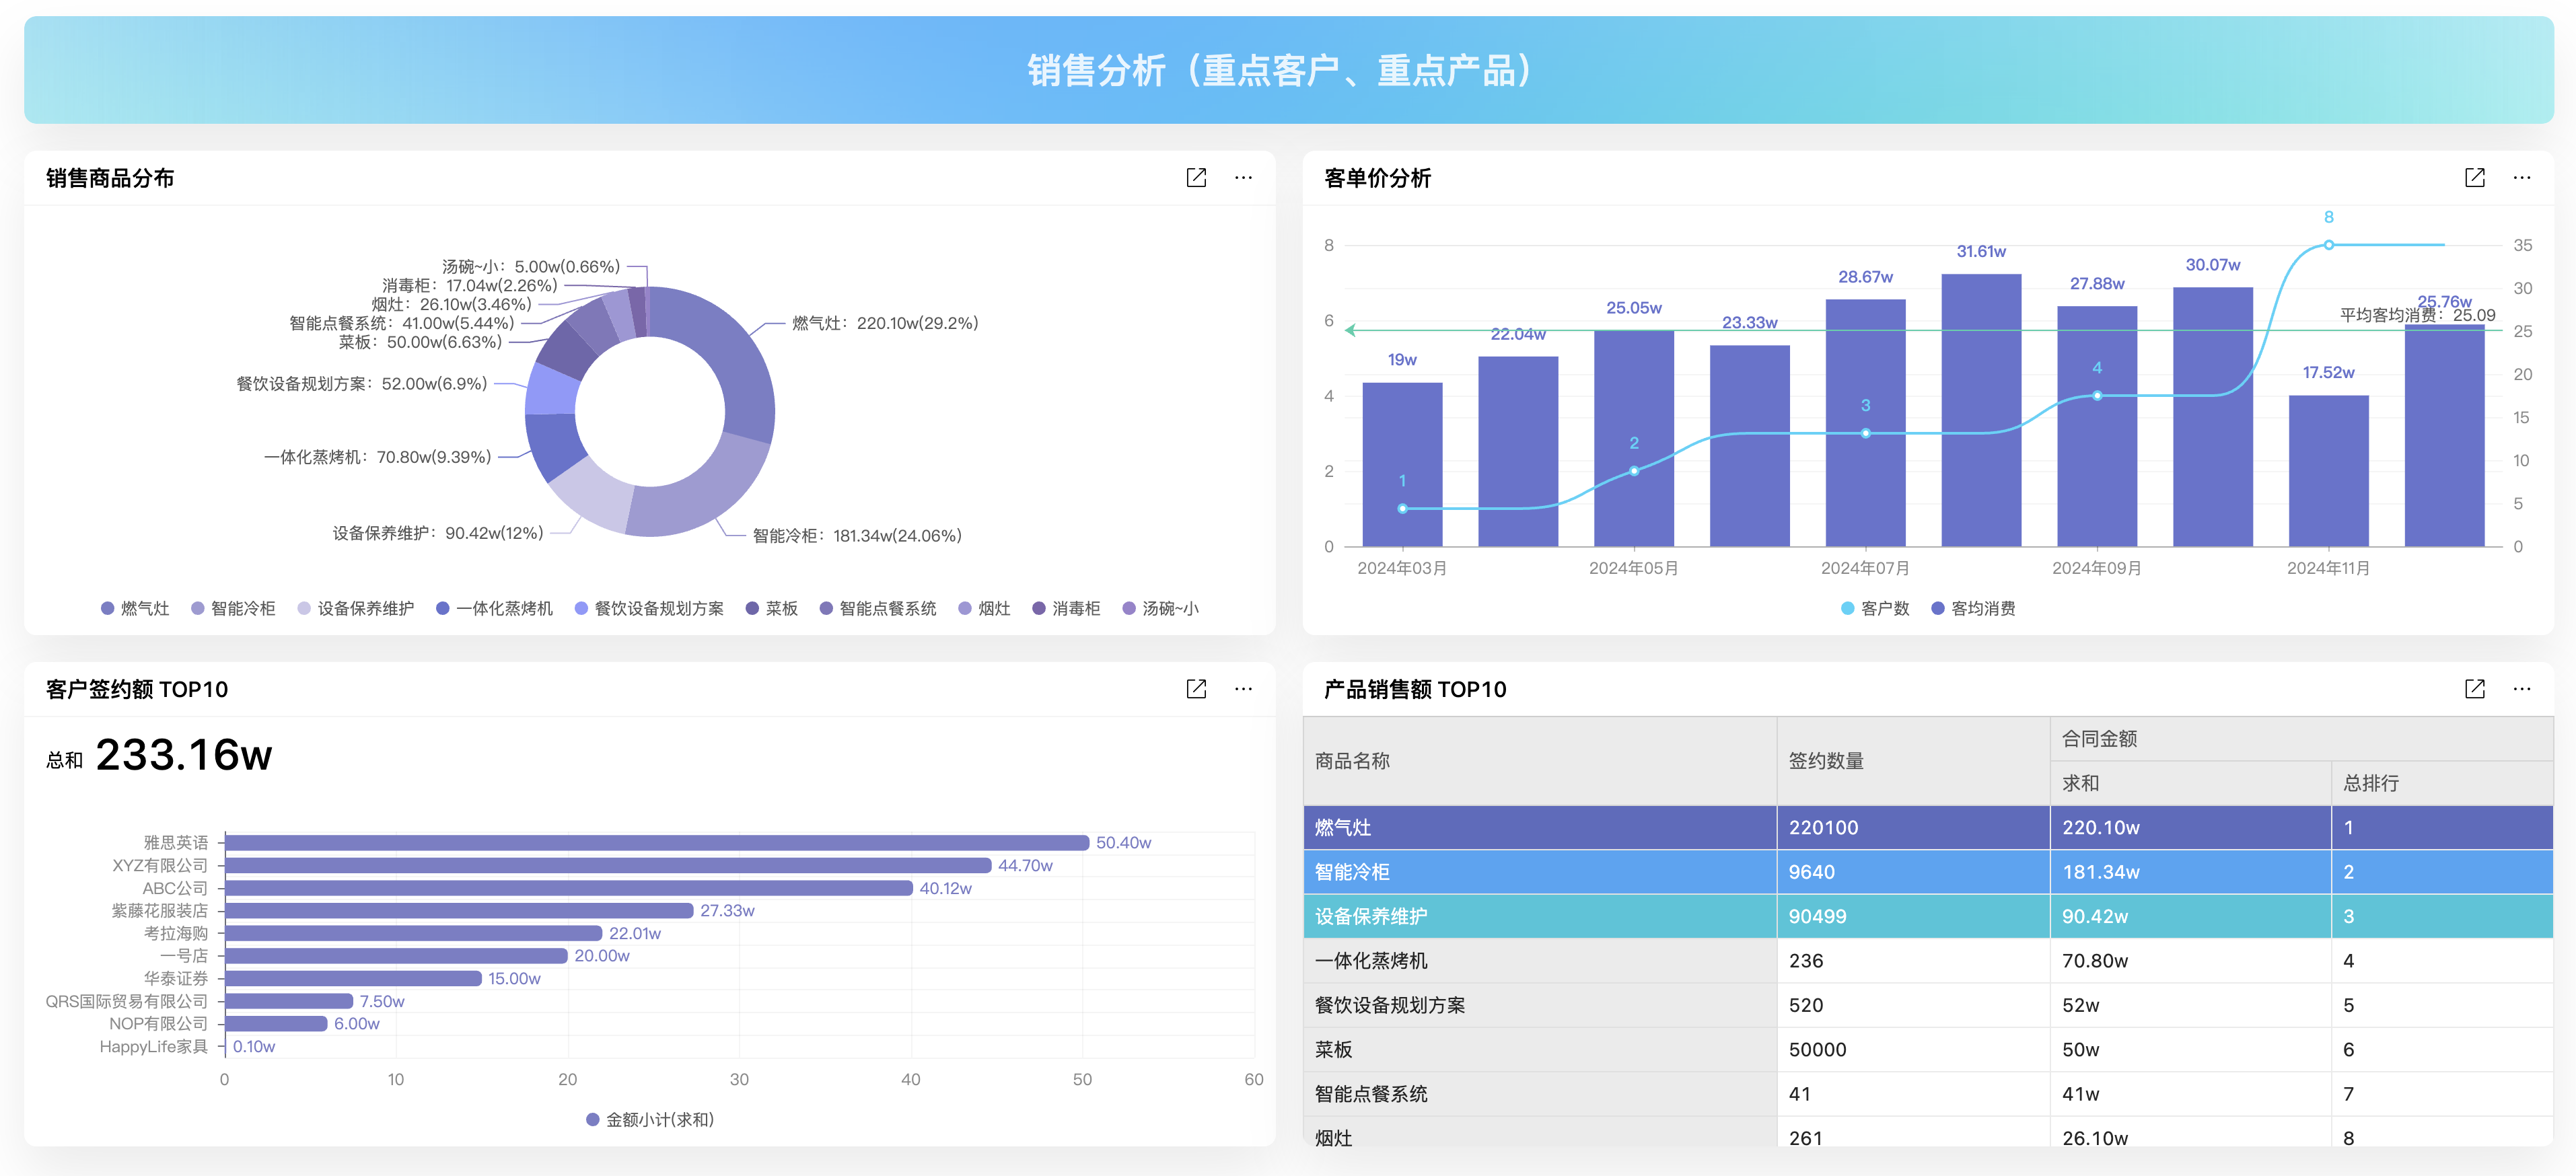The image size is (2576, 1176).
Task: Select the 燃气灶 donut slice label
Action: click(x=885, y=323)
